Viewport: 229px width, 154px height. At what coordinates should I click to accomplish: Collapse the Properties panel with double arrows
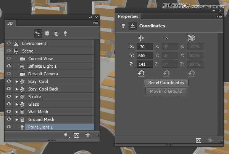214,11
